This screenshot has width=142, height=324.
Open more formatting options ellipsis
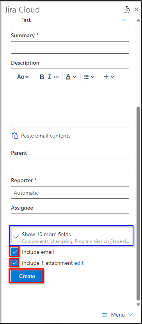point(56,77)
